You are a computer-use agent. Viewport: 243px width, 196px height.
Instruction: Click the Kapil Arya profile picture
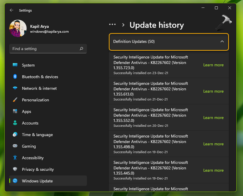(x=18, y=29)
